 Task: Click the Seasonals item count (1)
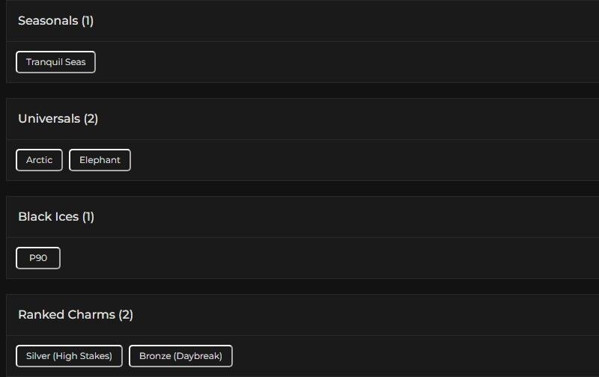pyautogui.click(x=88, y=21)
